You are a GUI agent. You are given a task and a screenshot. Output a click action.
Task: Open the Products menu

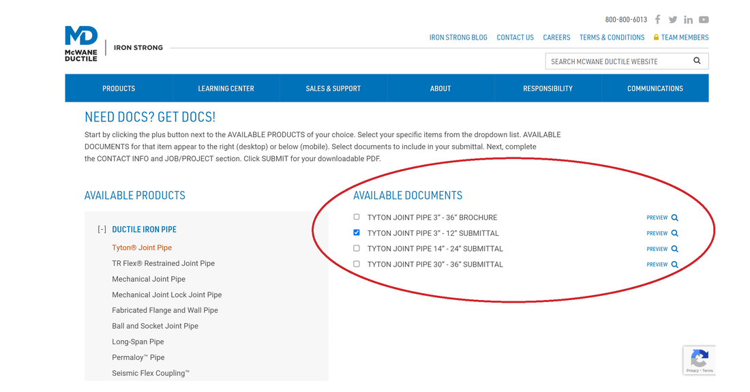point(119,89)
